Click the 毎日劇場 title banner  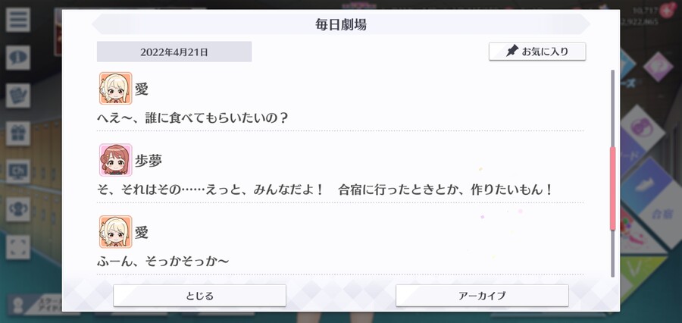(x=341, y=24)
